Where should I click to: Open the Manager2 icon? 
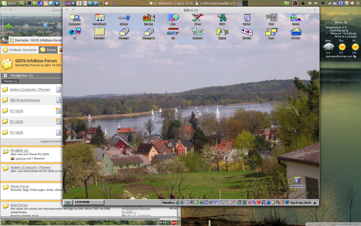pyautogui.click(x=149, y=34)
